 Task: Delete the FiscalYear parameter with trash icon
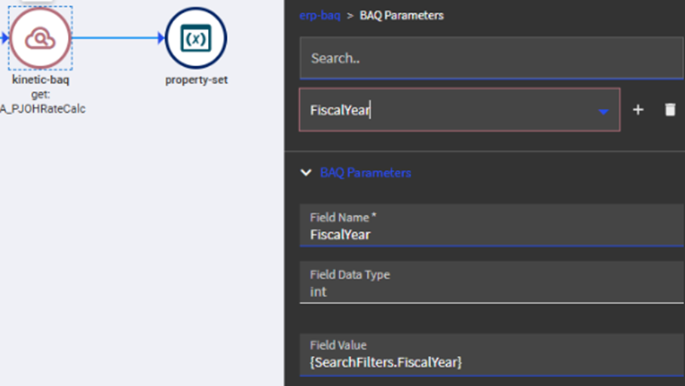[x=670, y=110]
